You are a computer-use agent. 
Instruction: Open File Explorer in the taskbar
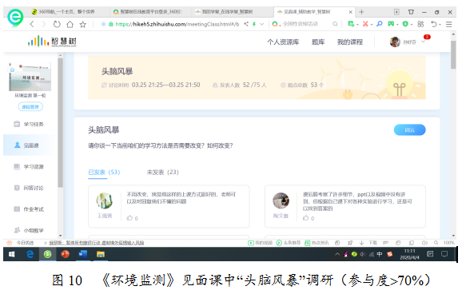point(101,254)
